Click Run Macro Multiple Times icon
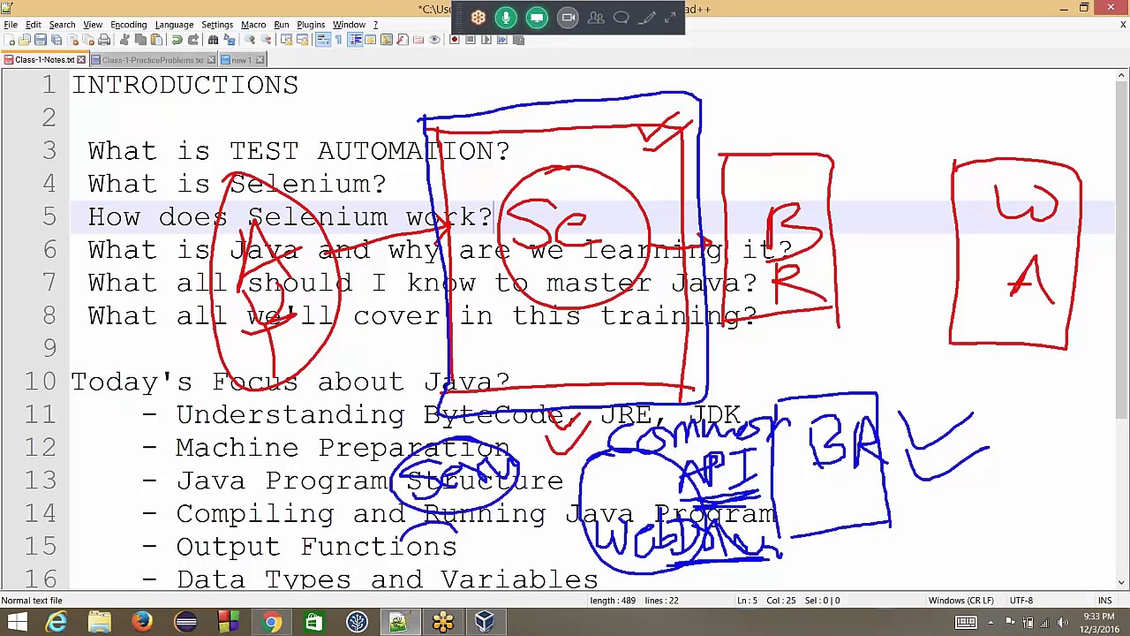The image size is (1130, 636). (x=501, y=40)
